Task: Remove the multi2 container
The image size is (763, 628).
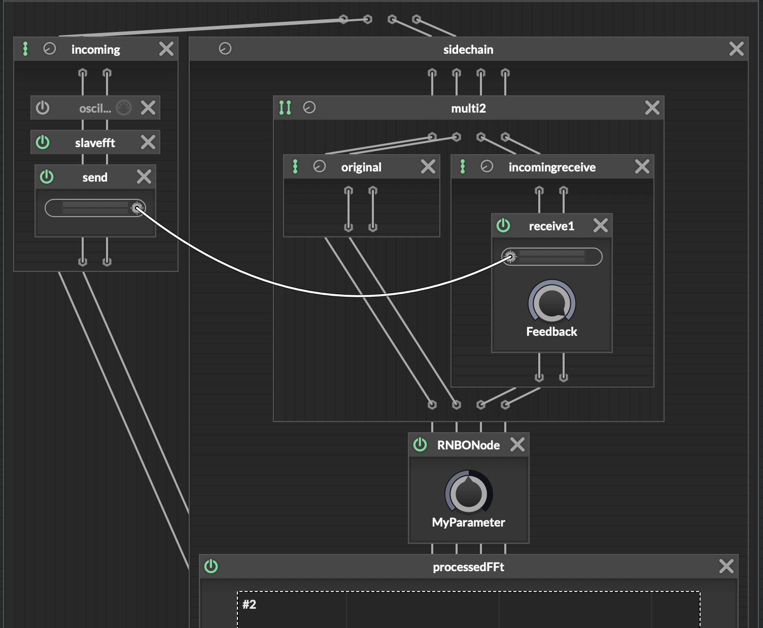Action: [x=652, y=108]
